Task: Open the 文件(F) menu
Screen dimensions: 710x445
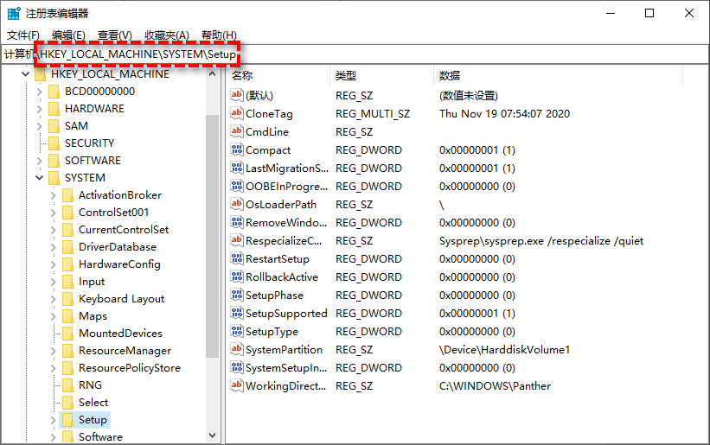Action: coord(23,35)
